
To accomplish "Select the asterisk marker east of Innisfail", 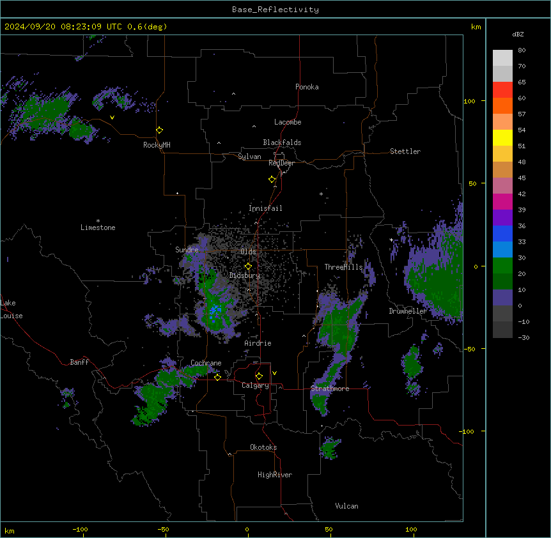I will click(321, 194).
